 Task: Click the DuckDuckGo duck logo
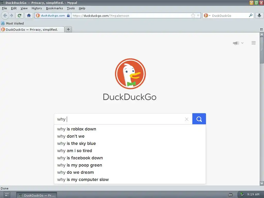[x=130, y=73]
